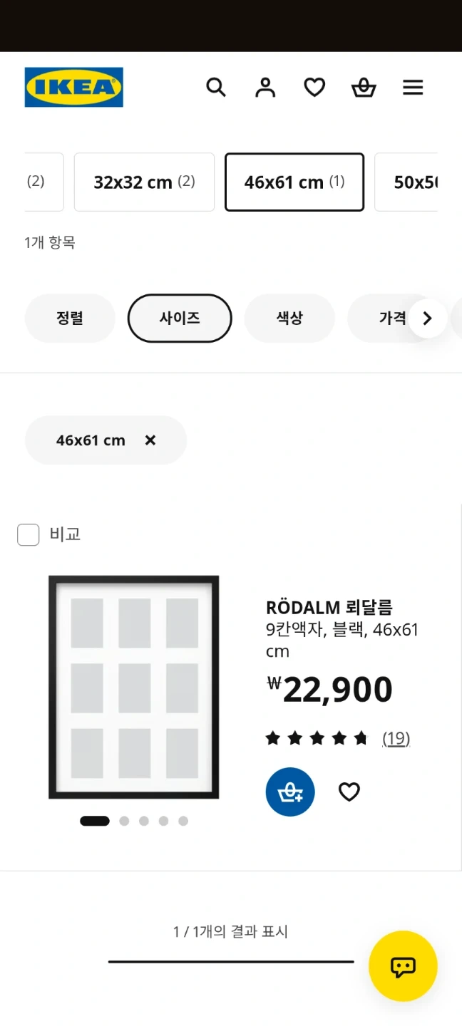This screenshot has width=462, height=1026.
Task: Open the RÖDALM frame product image
Action: pyautogui.click(x=133, y=687)
